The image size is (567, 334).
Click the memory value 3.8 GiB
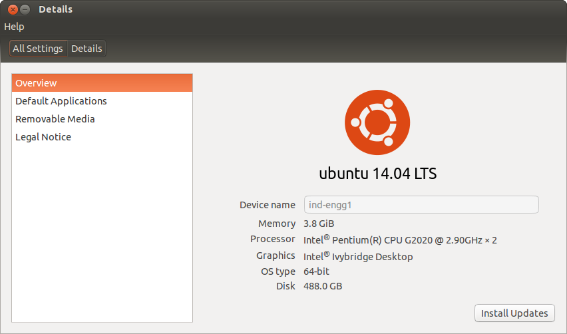point(319,224)
